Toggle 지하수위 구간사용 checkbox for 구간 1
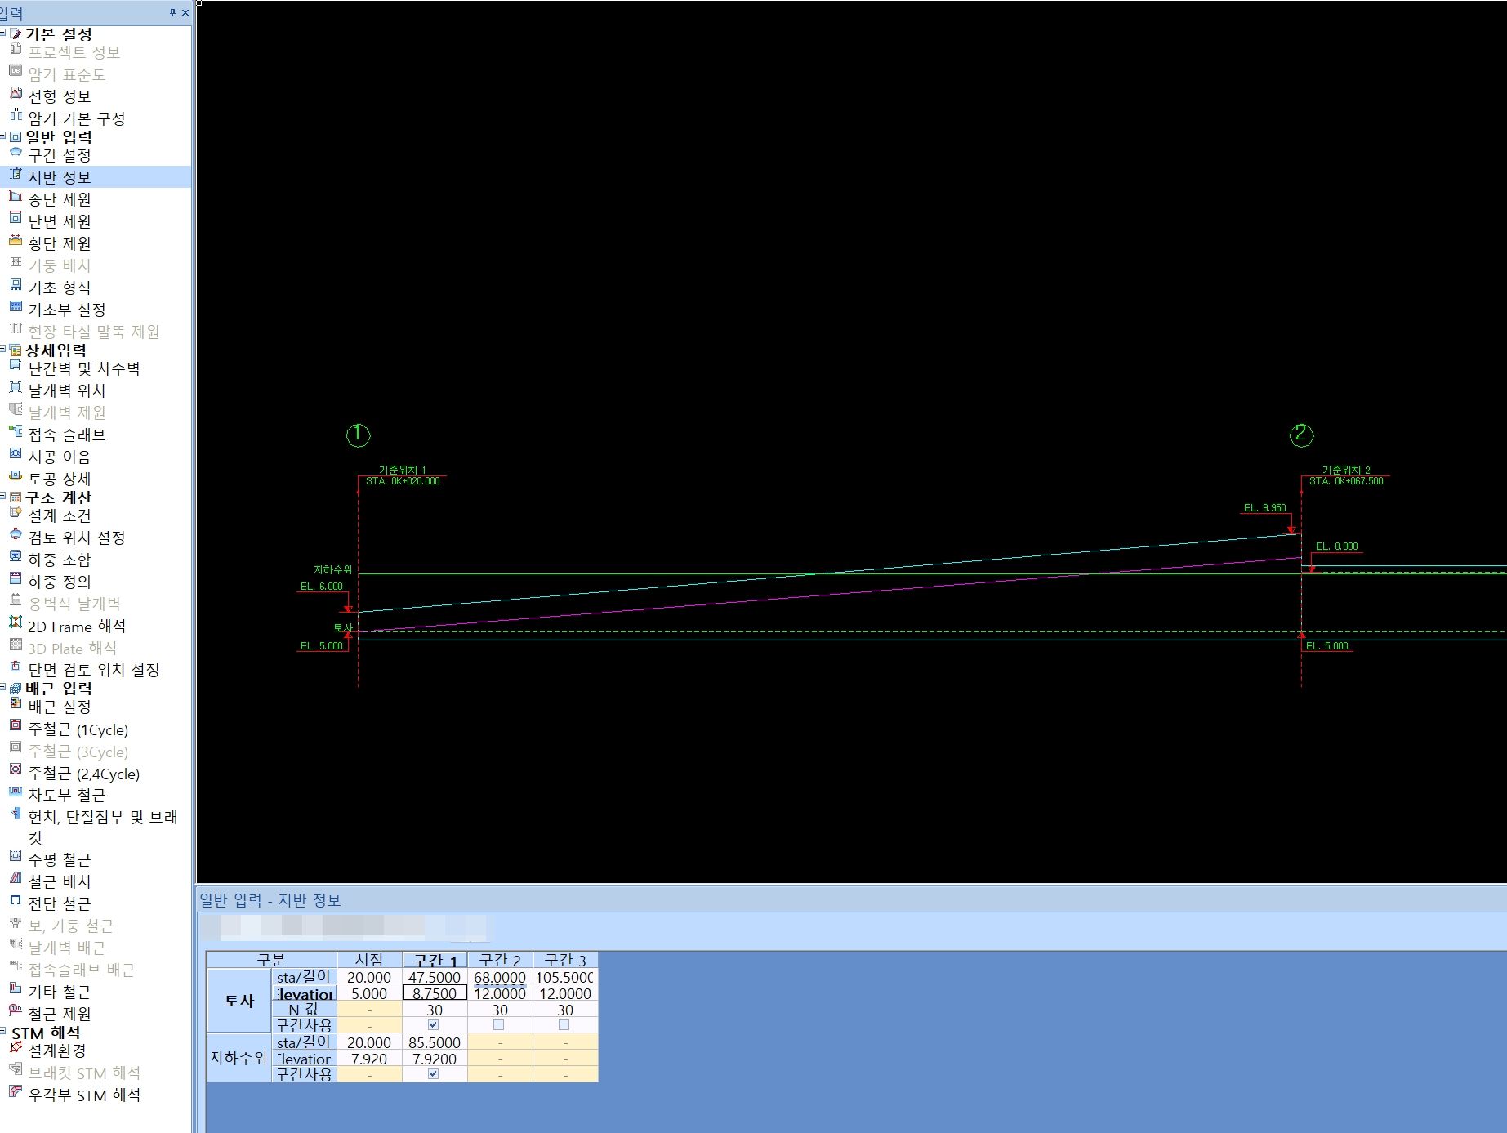The height and width of the screenshot is (1133, 1507). (x=434, y=1073)
